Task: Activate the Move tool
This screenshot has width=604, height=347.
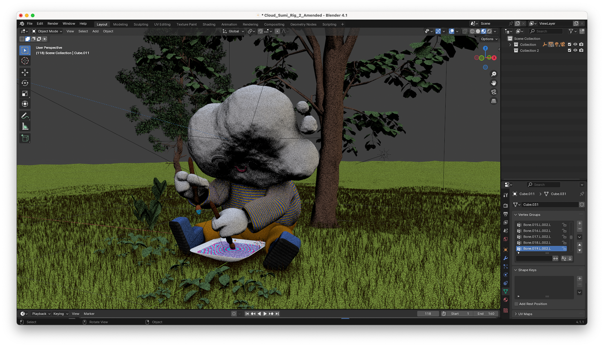Action: pyautogui.click(x=25, y=72)
